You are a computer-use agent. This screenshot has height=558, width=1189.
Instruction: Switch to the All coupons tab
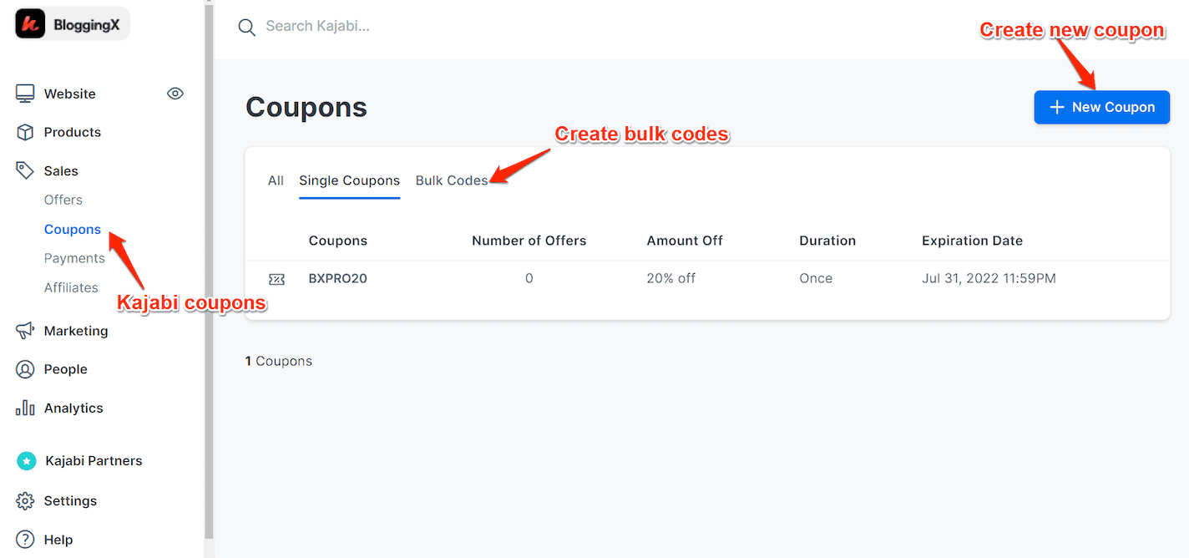coord(276,180)
